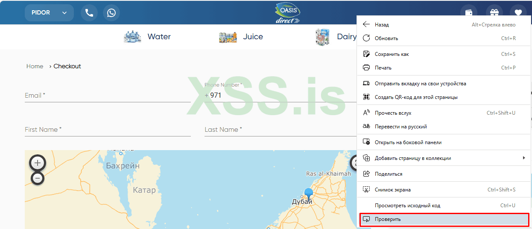Image resolution: width=532 pixels, height=229 pixels.
Task: Click the blue Dubai map pin
Action: (309, 194)
